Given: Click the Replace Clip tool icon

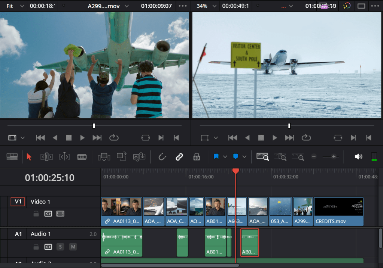Looking at the screenshot, I should 139,157.
